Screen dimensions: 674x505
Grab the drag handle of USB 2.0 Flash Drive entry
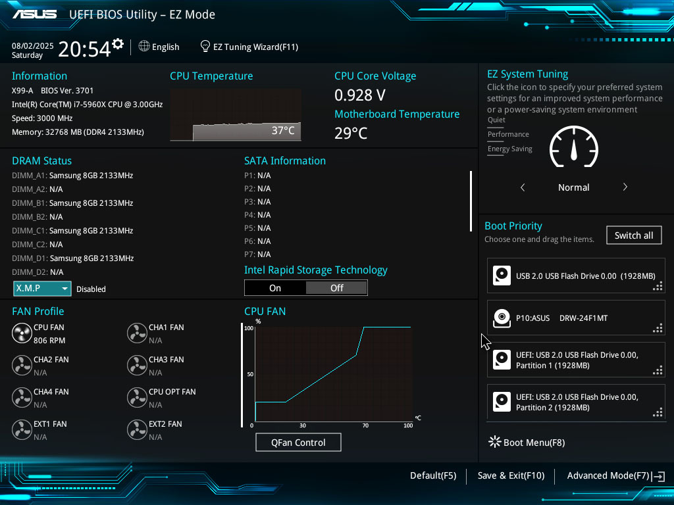[658, 287]
